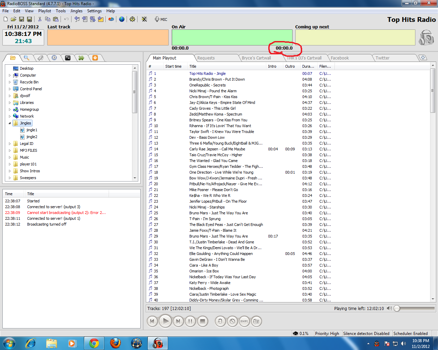The image size is (438, 350).
Task: Open Windows Explorer from the taskbar
Action: tap(52, 343)
